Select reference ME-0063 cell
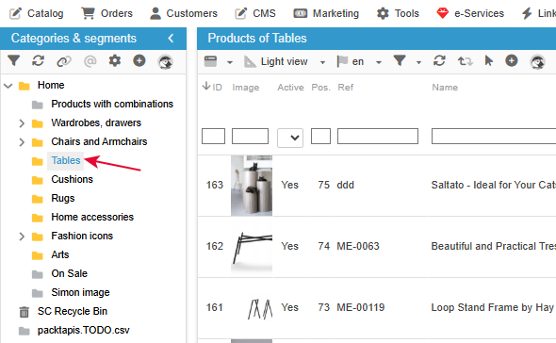The height and width of the screenshot is (343, 556). coord(358,246)
